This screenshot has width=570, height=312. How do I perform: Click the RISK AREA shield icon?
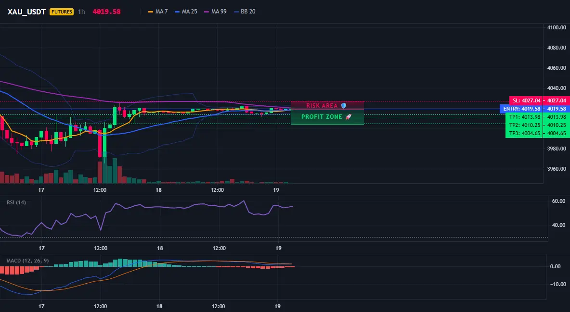point(344,106)
